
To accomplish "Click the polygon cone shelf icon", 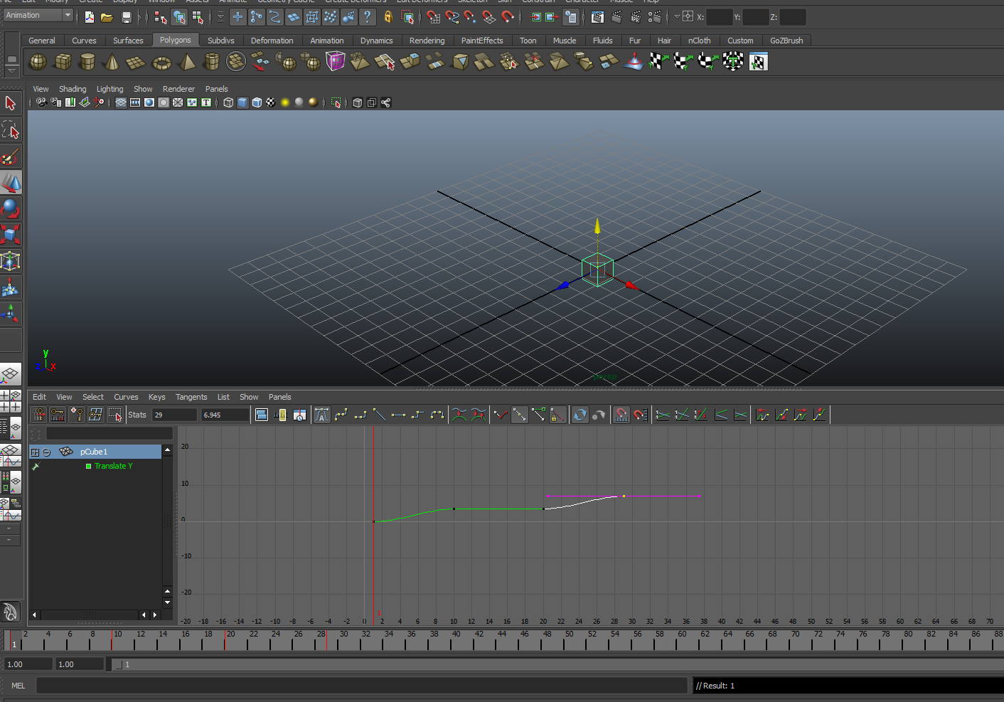I will coord(112,63).
